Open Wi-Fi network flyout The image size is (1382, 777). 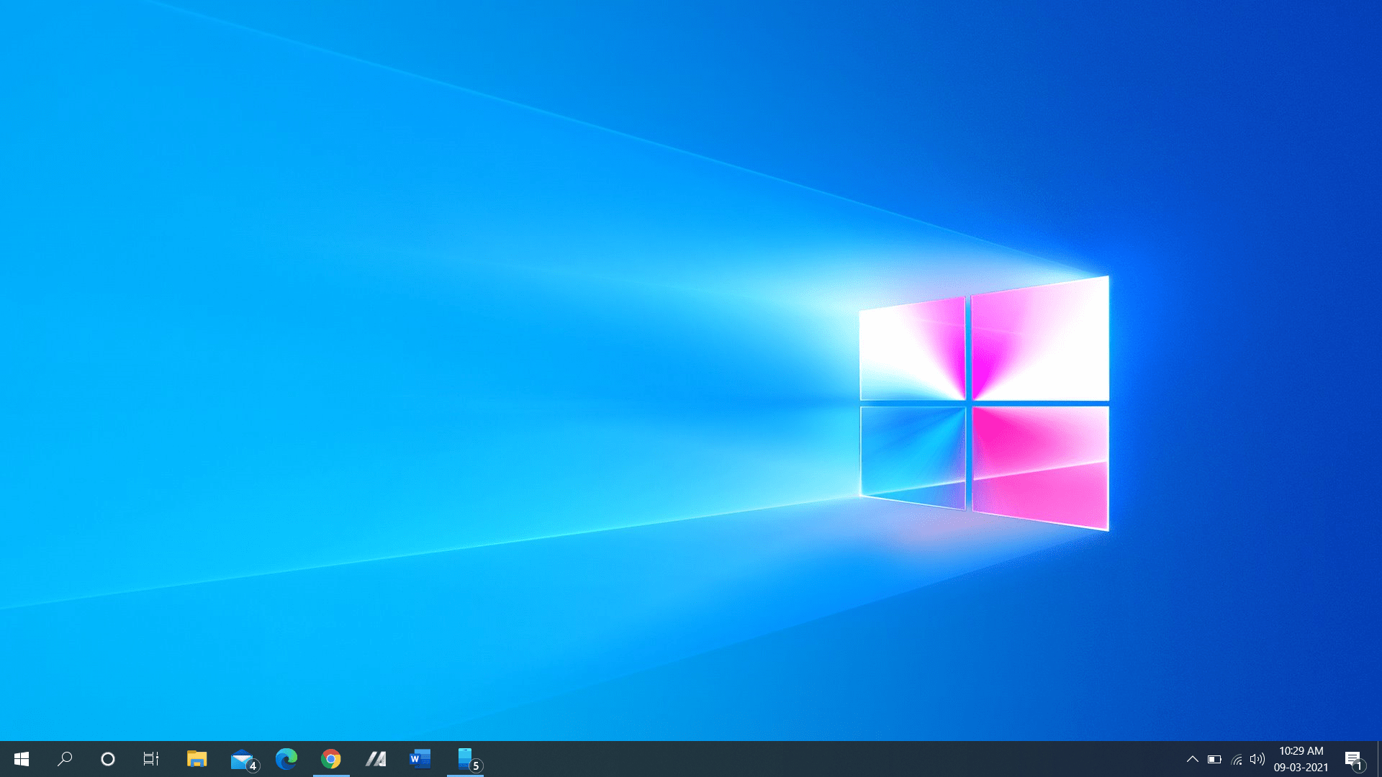click(1237, 759)
